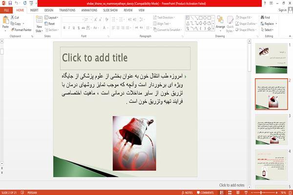The width and height of the screenshot is (293, 195).
Task: Toggle Bold formatting
Action: click(x=64, y=28)
